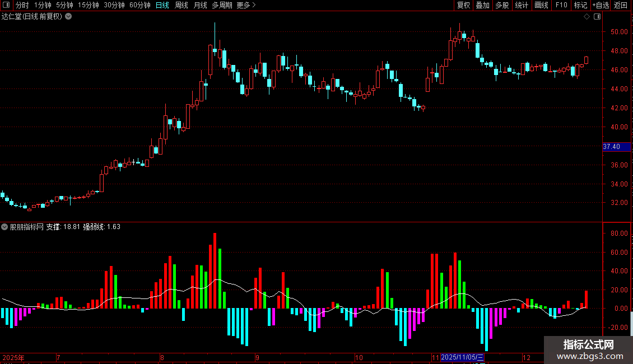
Task: Select the 60分钟 period
Action: 139,5
